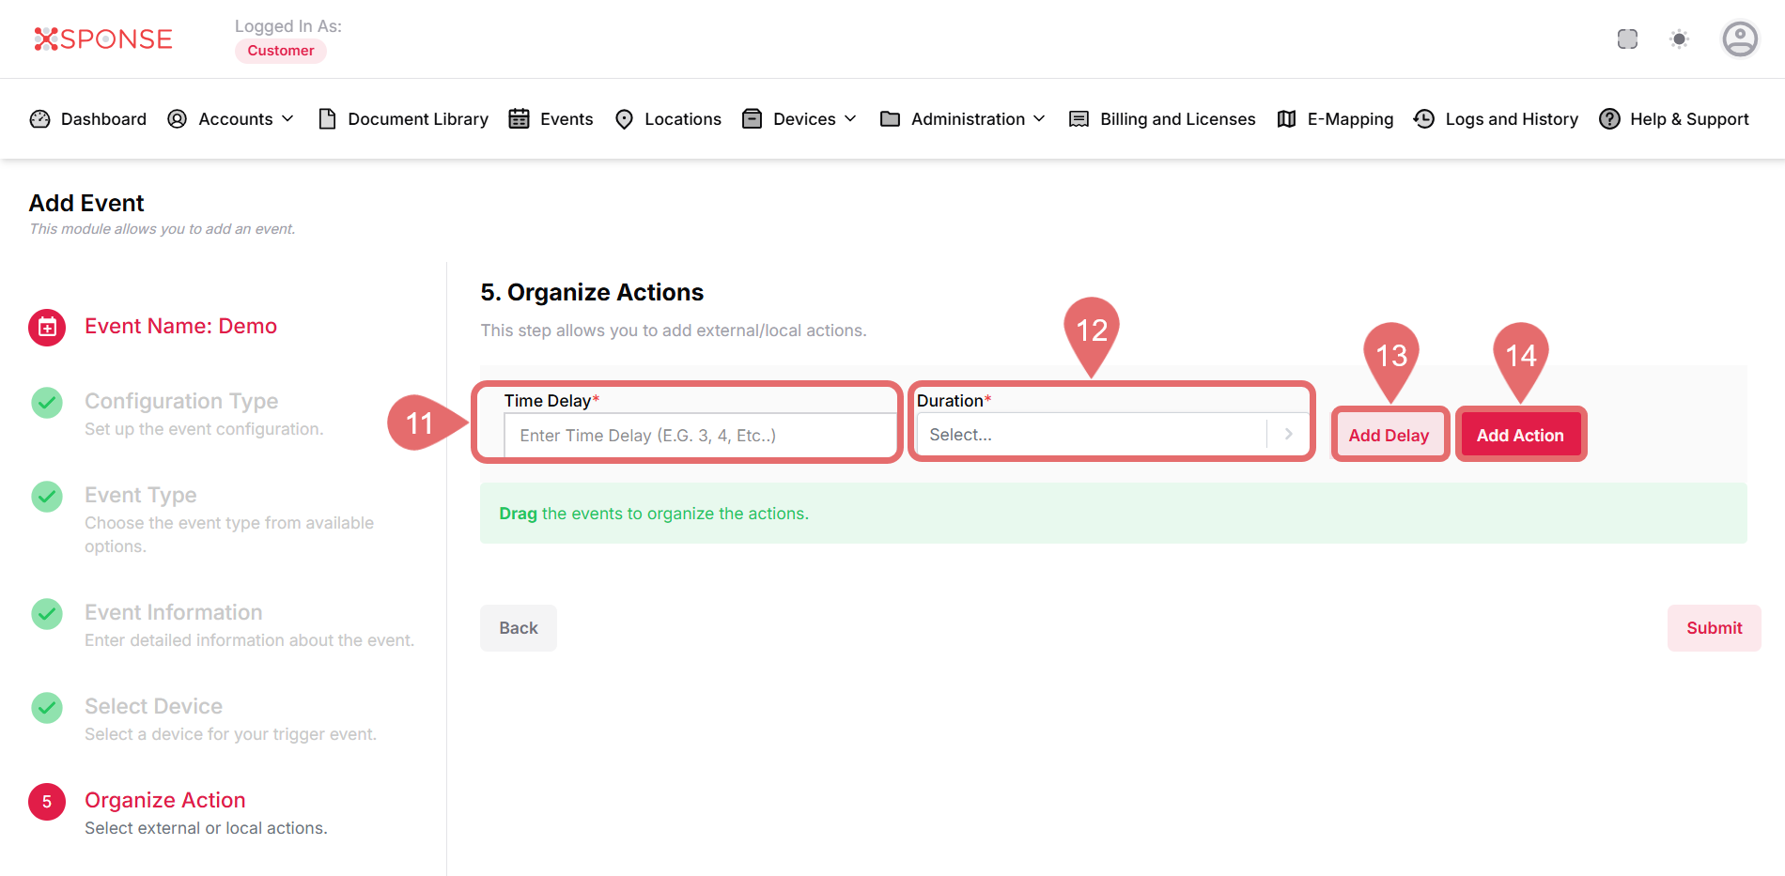Click the E-Mapping map icon
This screenshot has height=876, width=1785.
tap(1286, 119)
